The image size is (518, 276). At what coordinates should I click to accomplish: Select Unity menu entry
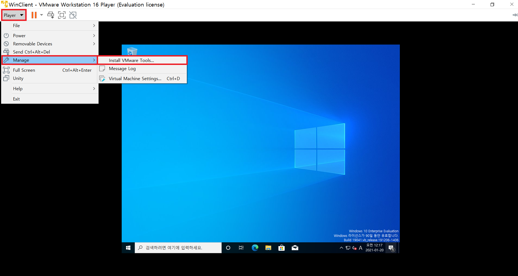click(50, 78)
